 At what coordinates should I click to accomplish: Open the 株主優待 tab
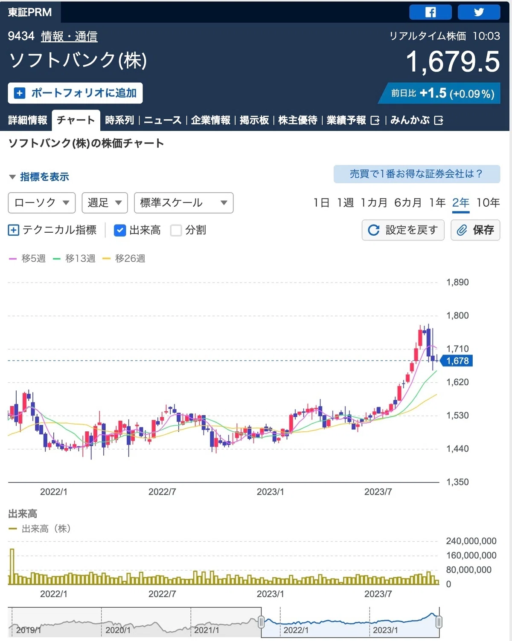click(x=298, y=120)
